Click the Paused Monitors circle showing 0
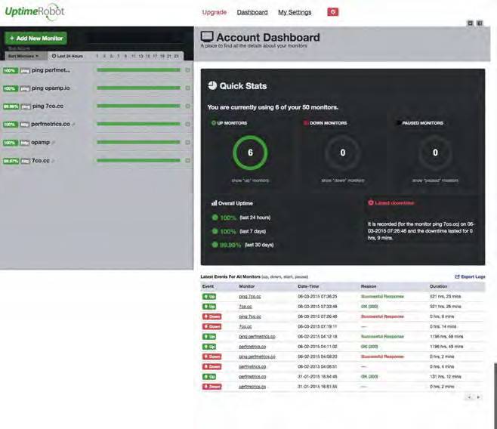Image resolution: width=497 pixels, height=429 pixels. pos(435,153)
